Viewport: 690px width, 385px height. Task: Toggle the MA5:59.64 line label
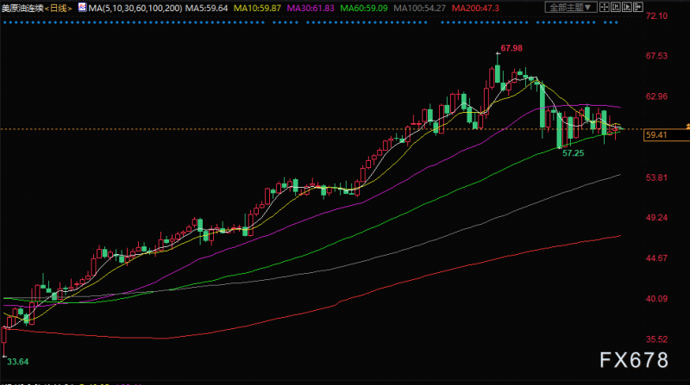(x=206, y=9)
